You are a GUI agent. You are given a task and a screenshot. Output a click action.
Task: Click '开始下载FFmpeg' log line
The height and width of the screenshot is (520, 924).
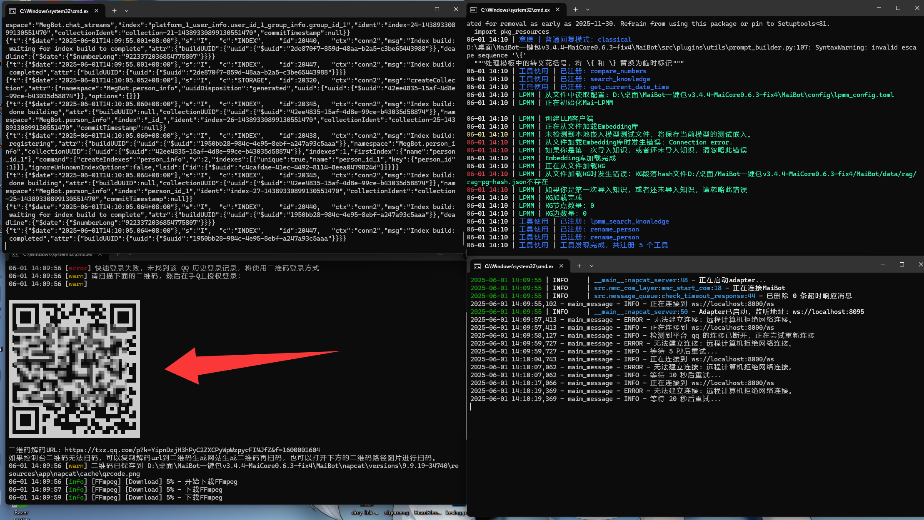click(123, 482)
